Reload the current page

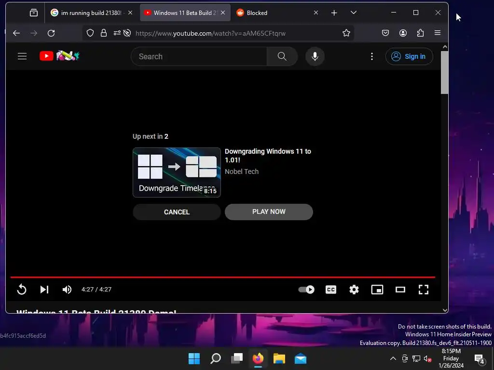click(x=51, y=33)
